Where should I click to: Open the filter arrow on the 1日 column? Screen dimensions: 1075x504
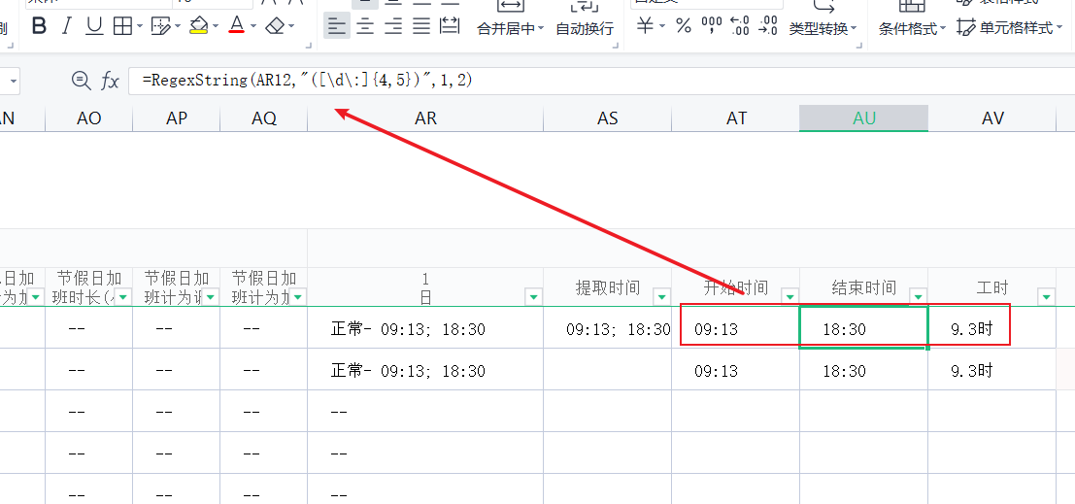point(533,297)
